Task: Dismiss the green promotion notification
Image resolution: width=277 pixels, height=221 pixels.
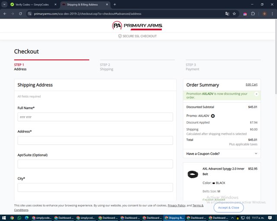Action: pos(256,94)
